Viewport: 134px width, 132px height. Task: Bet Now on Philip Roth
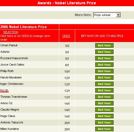[x=104, y=71]
